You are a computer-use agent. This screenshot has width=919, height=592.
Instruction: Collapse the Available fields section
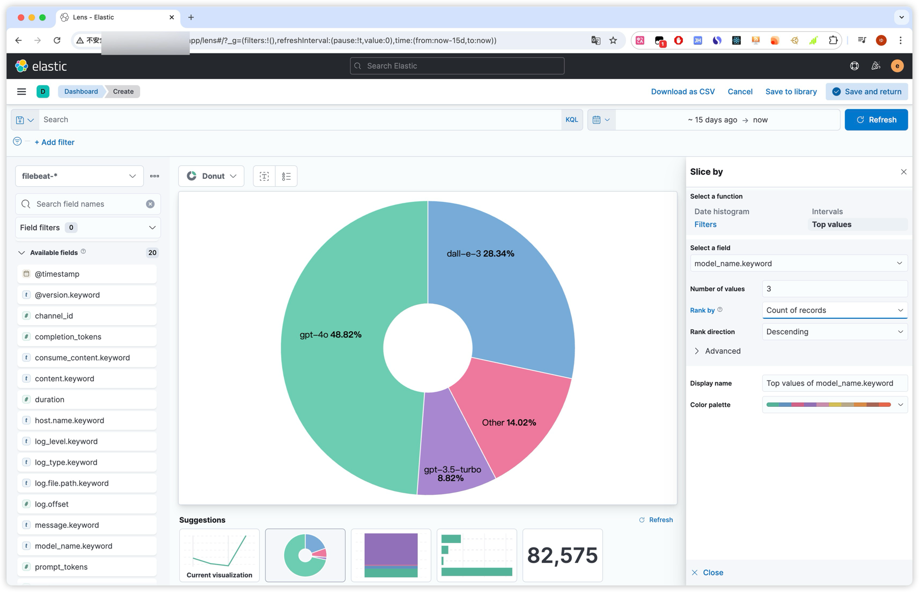pos(21,253)
